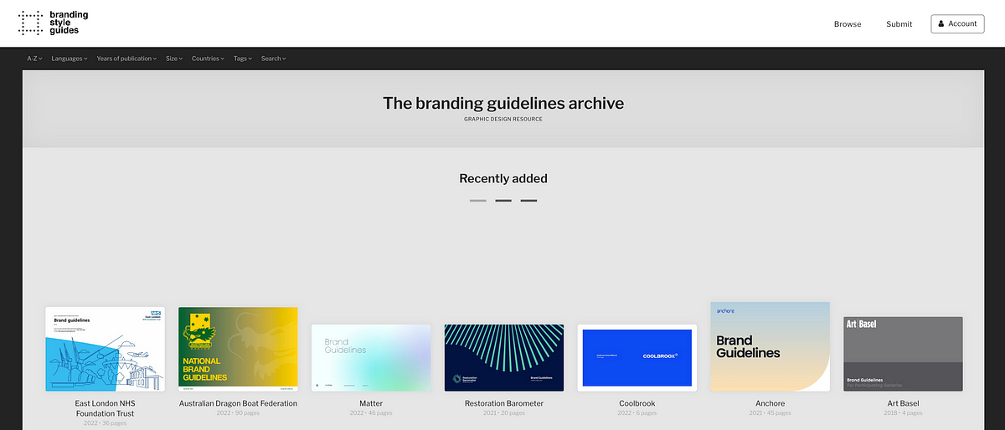Click the "2018 · 4 pages" caption
The image size is (1005, 430).
pos(903,413)
